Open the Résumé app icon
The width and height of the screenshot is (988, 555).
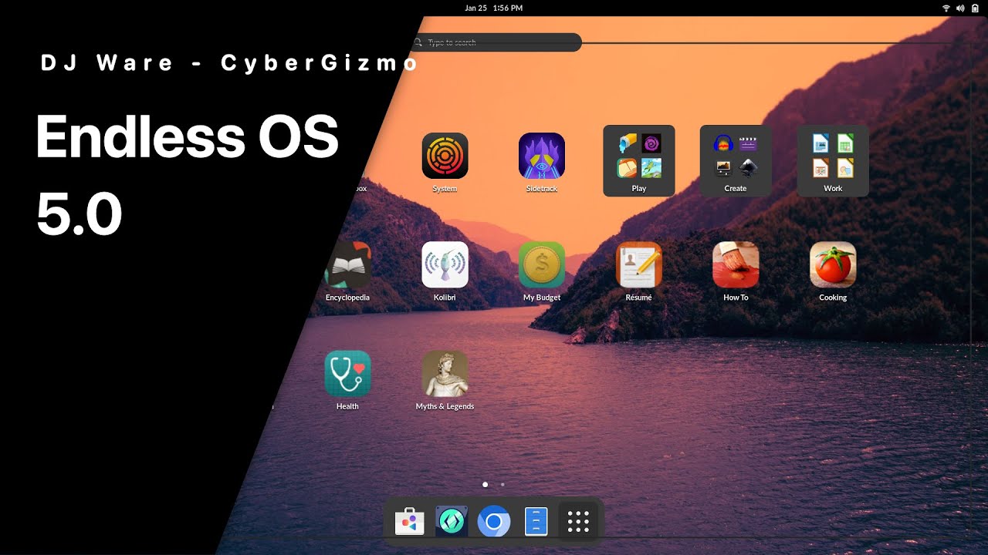pos(639,264)
